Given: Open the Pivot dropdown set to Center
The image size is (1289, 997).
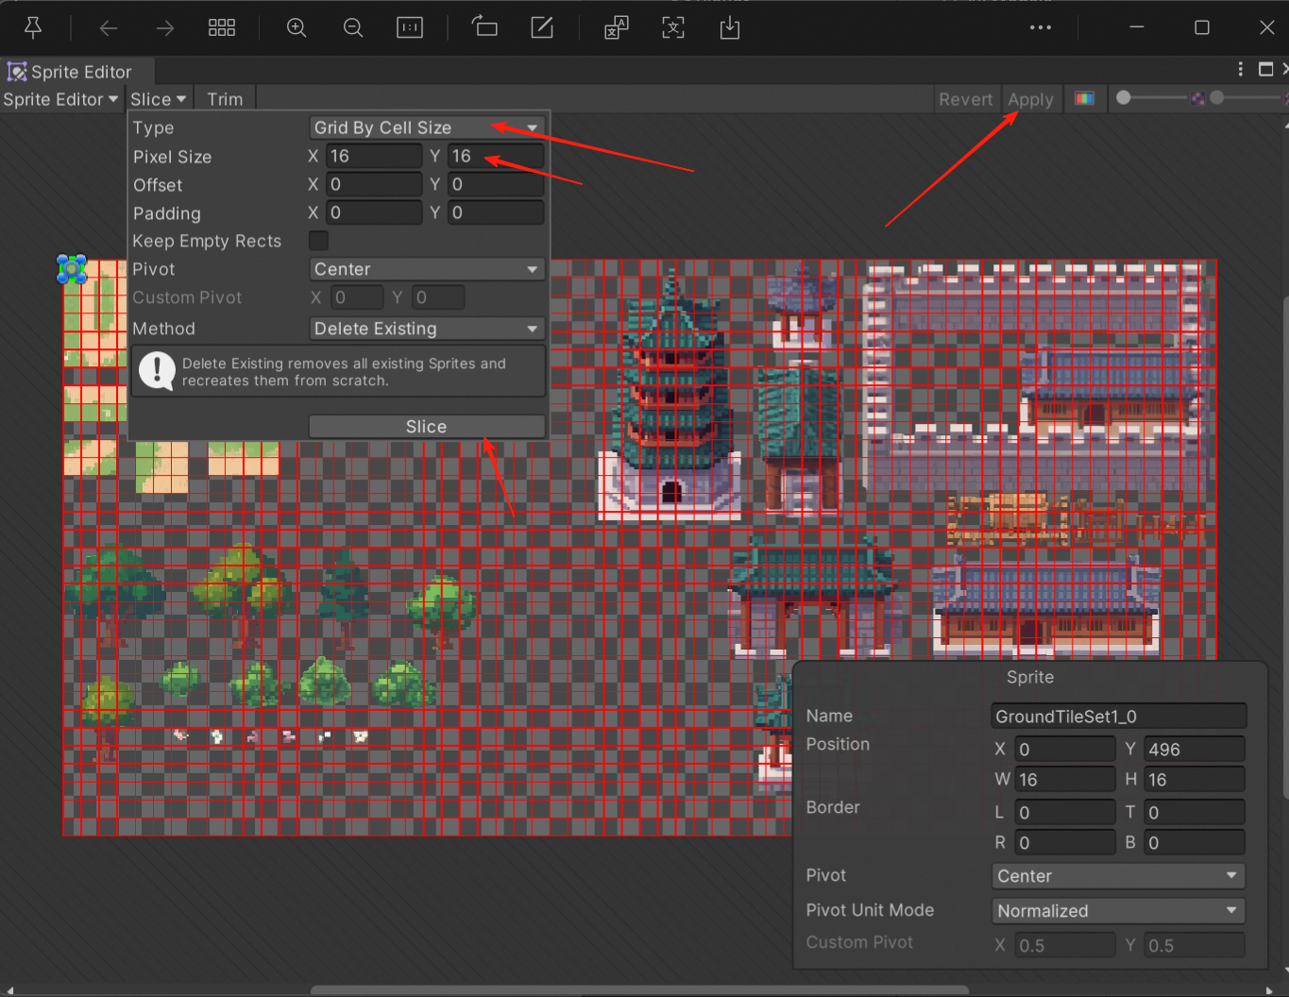Looking at the screenshot, I should pos(426,269).
